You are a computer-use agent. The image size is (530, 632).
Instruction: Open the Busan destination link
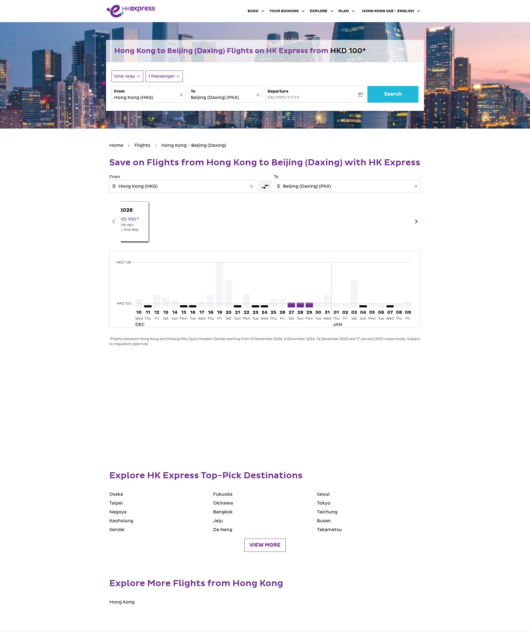(324, 521)
